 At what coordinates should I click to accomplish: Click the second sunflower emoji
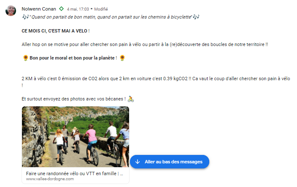coord(122,58)
